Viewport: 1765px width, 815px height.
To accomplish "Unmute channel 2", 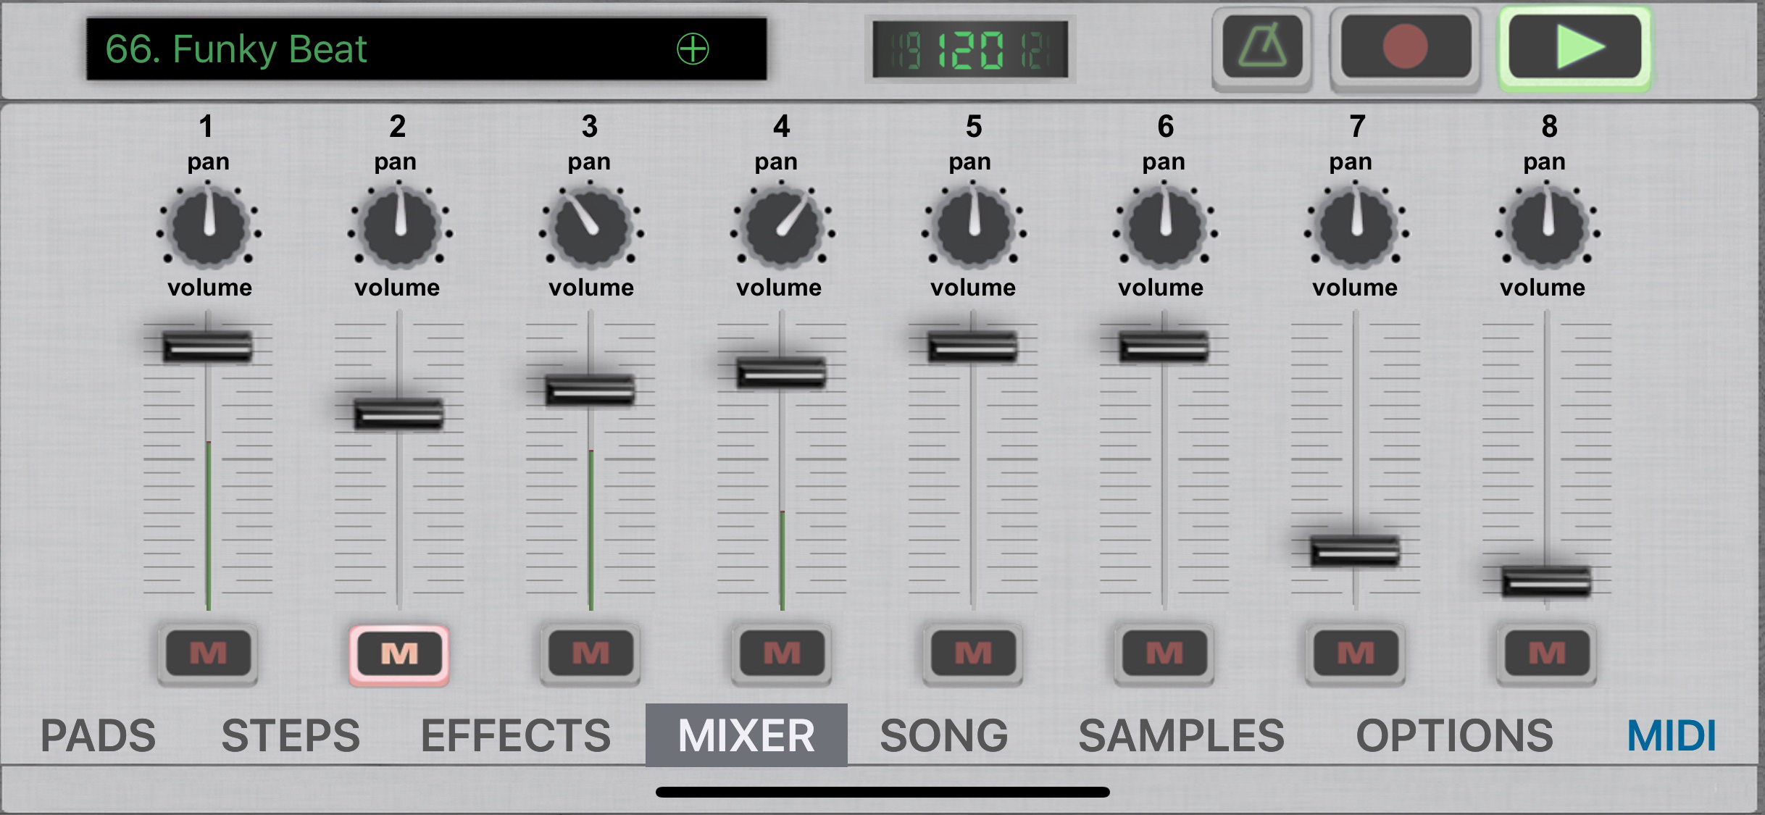I will click(399, 653).
